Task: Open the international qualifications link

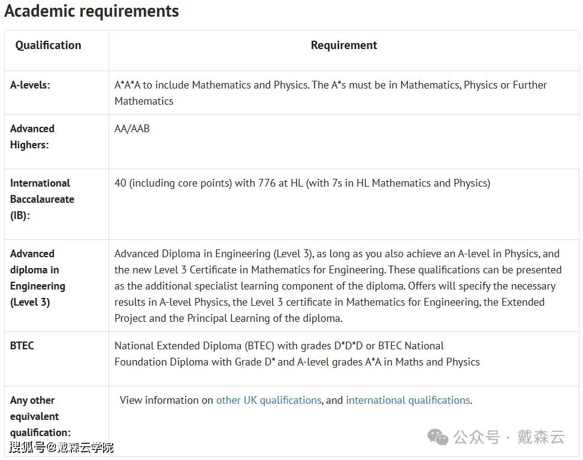Action: point(409,400)
